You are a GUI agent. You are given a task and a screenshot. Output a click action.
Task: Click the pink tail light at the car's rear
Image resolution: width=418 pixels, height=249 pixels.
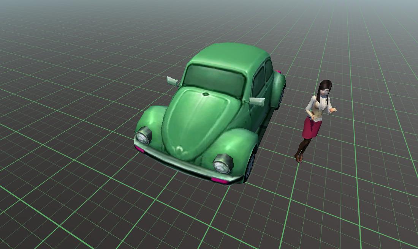coord(279,71)
